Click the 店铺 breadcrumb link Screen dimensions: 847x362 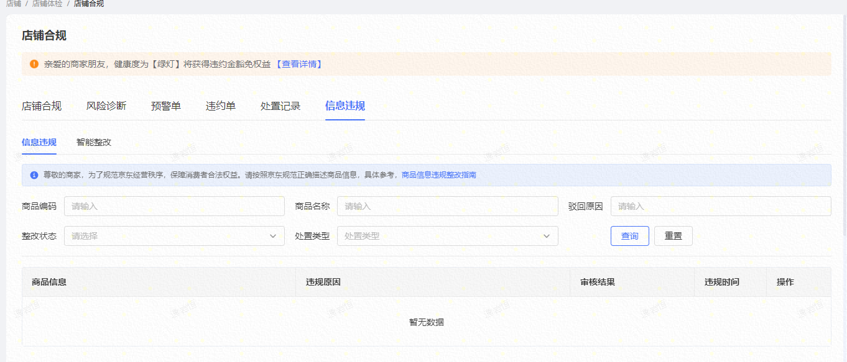(x=14, y=4)
